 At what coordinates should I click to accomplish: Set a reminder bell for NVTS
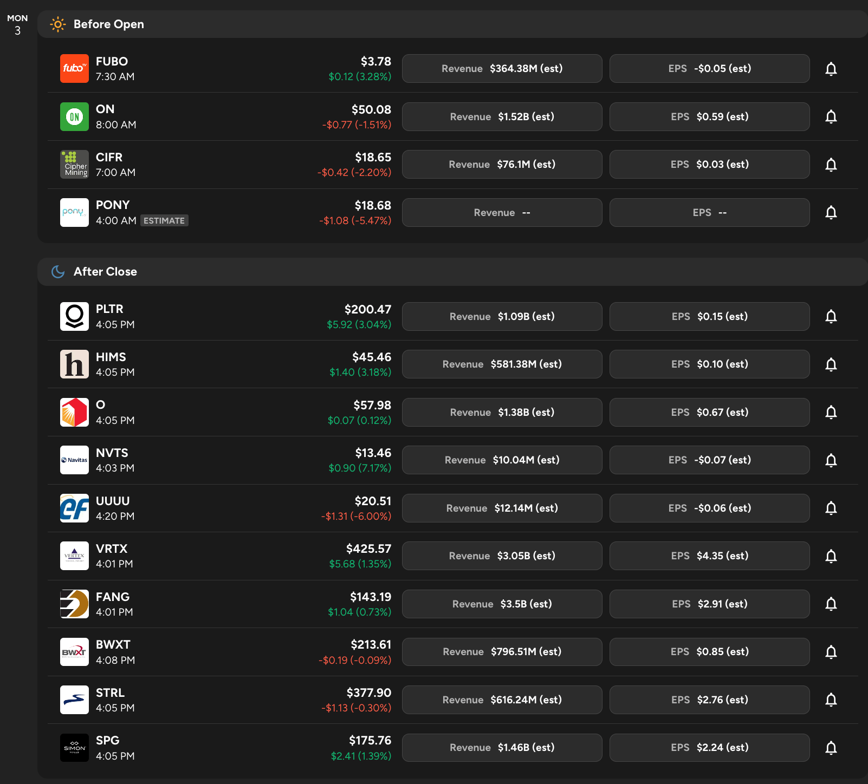[x=831, y=460]
